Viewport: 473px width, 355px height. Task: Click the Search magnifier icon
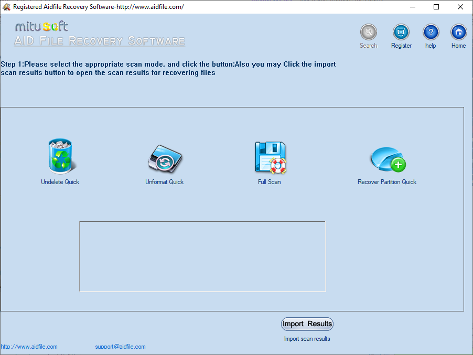(x=368, y=31)
